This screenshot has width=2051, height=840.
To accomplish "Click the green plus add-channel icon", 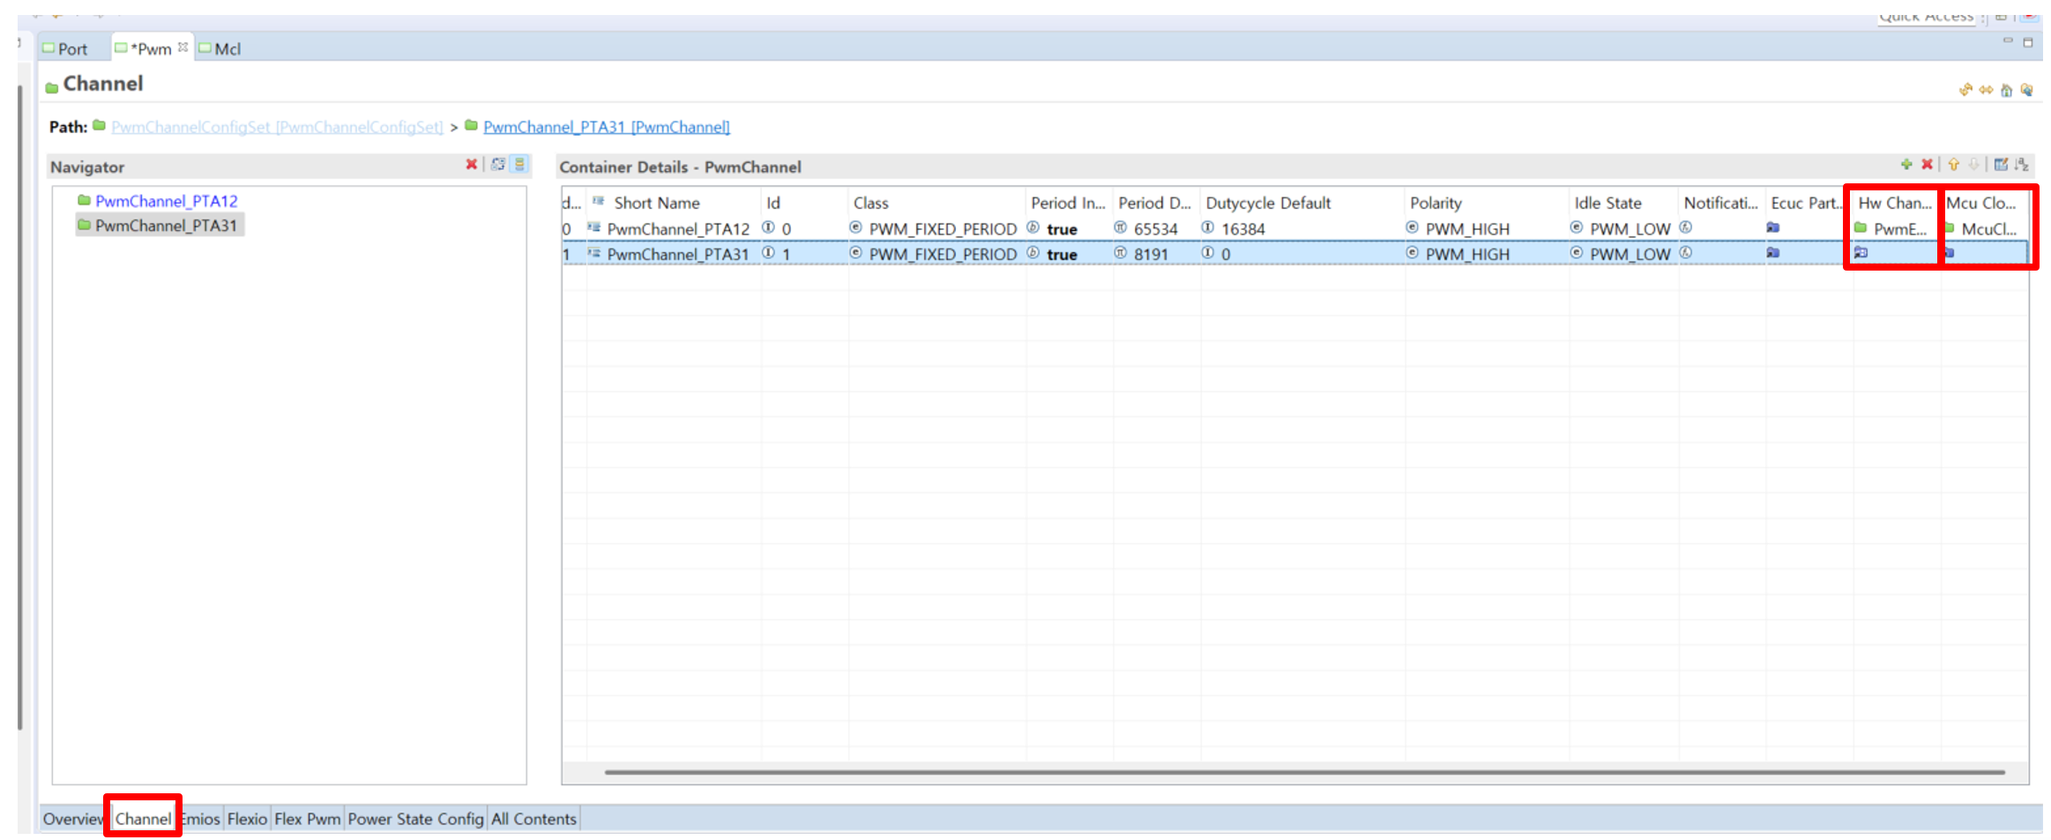I will 1906,165.
